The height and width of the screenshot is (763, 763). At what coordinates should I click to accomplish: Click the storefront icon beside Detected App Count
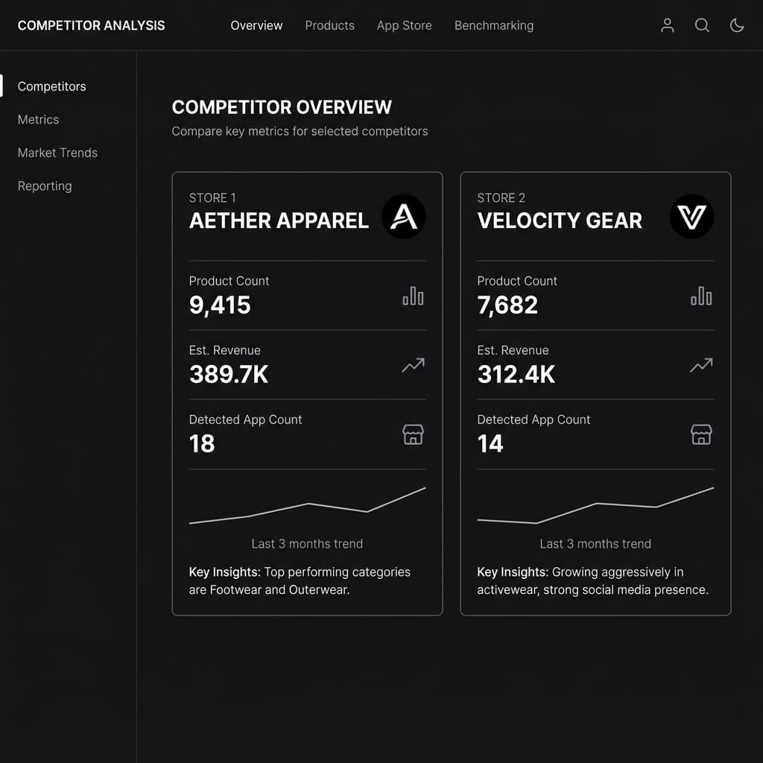click(x=413, y=434)
